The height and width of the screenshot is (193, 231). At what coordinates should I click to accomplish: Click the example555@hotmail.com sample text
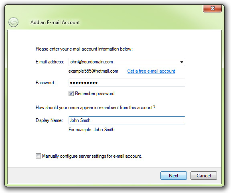(93, 71)
